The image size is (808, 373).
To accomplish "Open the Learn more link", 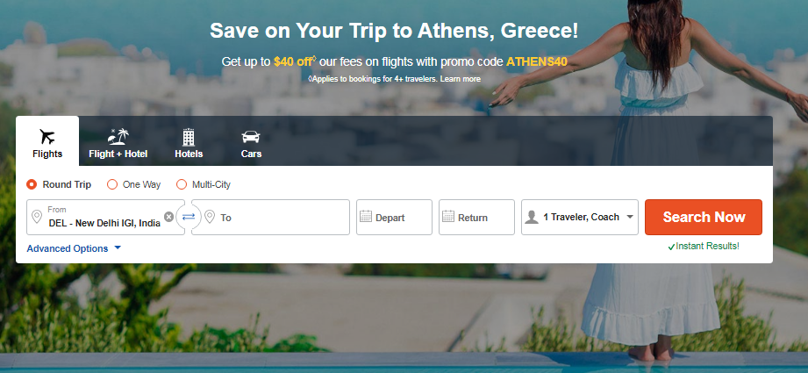I will (461, 79).
